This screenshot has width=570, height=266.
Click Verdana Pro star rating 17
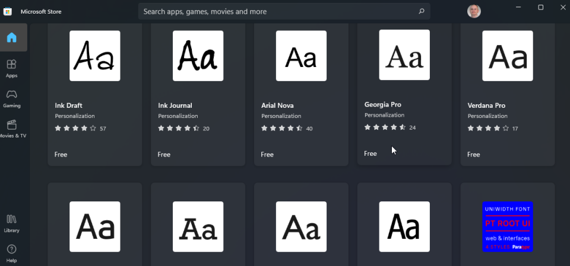pyautogui.click(x=493, y=129)
